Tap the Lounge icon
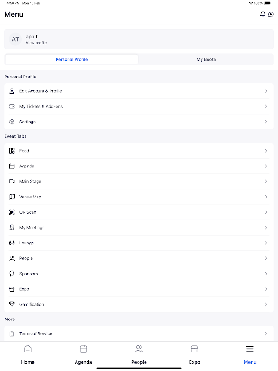 coord(12,243)
